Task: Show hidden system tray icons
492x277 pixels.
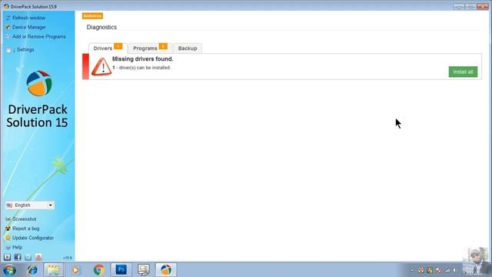Action: pyautogui.click(x=412, y=270)
